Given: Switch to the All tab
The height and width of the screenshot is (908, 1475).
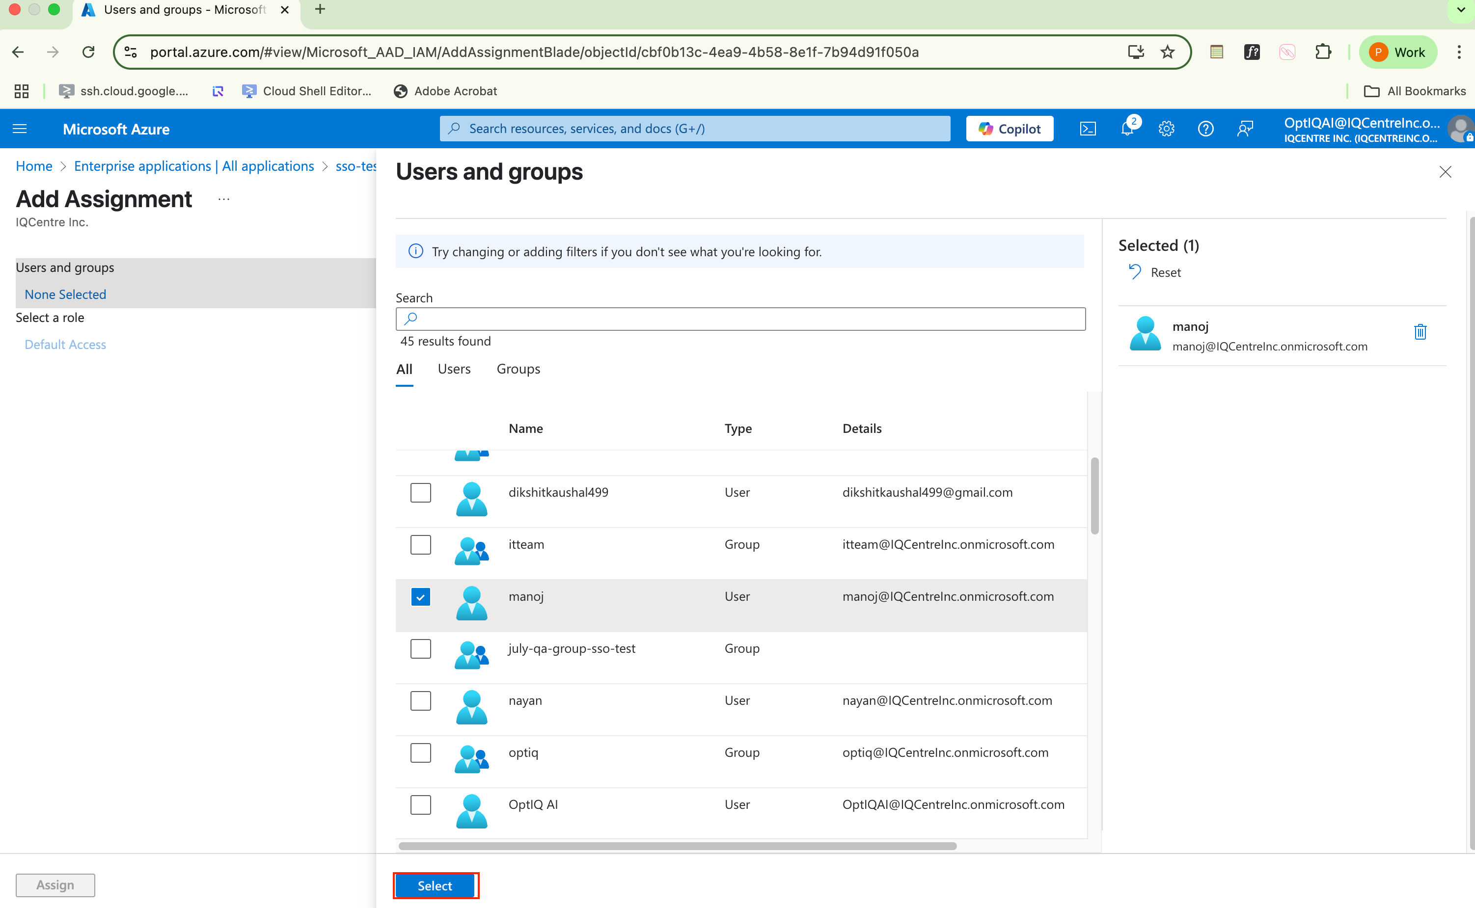Looking at the screenshot, I should click(404, 369).
